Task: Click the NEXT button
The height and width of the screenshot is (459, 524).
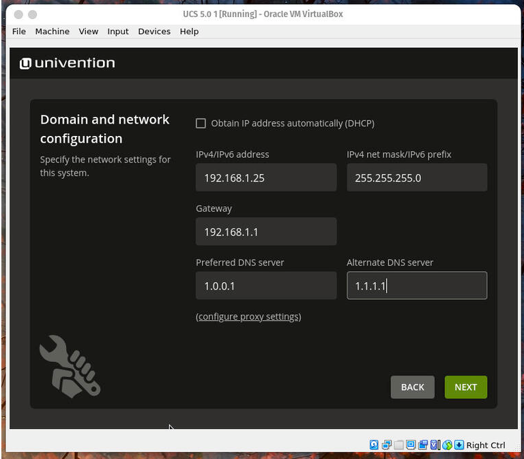Action: tap(465, 387)
